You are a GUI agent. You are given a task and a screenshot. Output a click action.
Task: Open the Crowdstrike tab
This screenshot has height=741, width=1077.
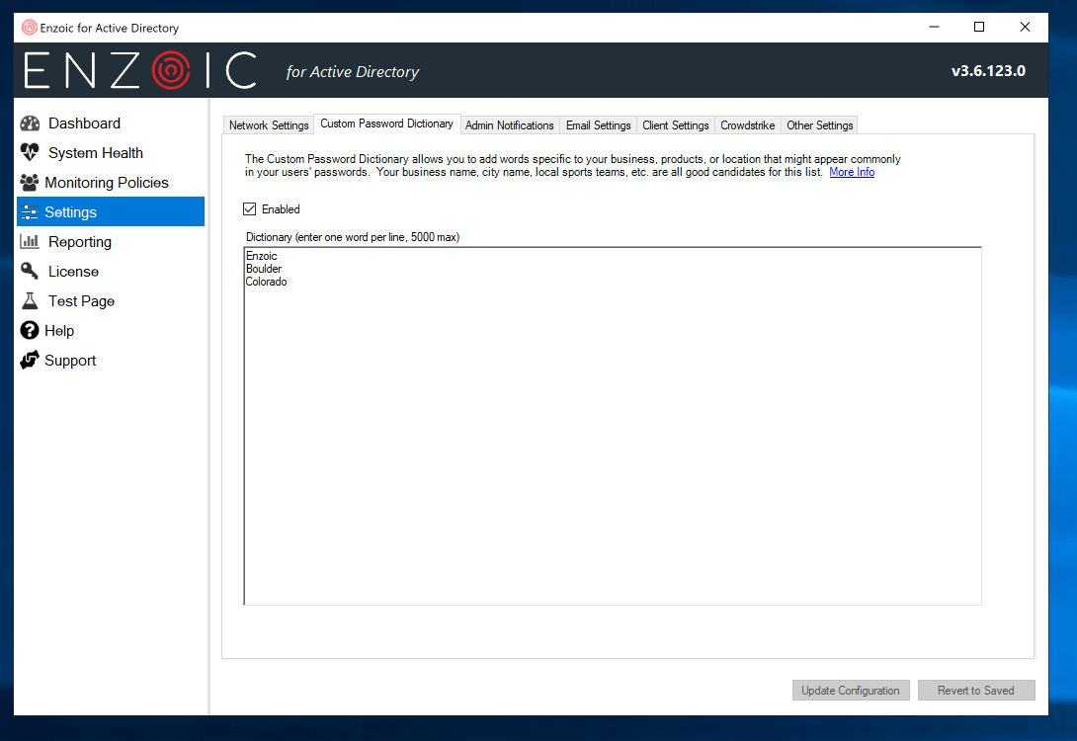[747, 125]
